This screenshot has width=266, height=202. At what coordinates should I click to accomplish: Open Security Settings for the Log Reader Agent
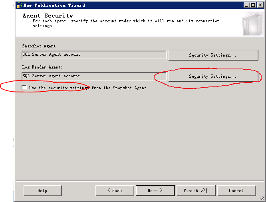(x=213, y=76)
